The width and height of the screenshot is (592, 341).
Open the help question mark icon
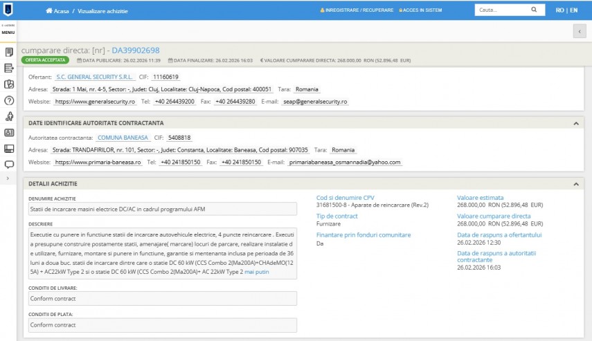pyautogui.click(x=9, y=100)
